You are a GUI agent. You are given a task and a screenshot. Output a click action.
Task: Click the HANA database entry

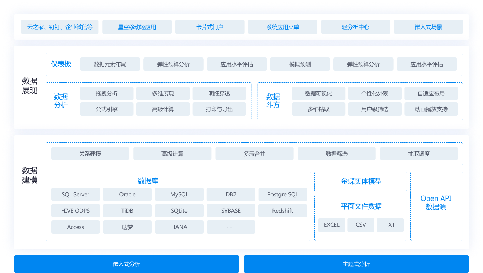tap(179, 227)
